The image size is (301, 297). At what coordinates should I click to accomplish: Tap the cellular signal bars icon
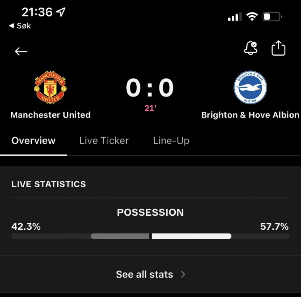point(235,17)
